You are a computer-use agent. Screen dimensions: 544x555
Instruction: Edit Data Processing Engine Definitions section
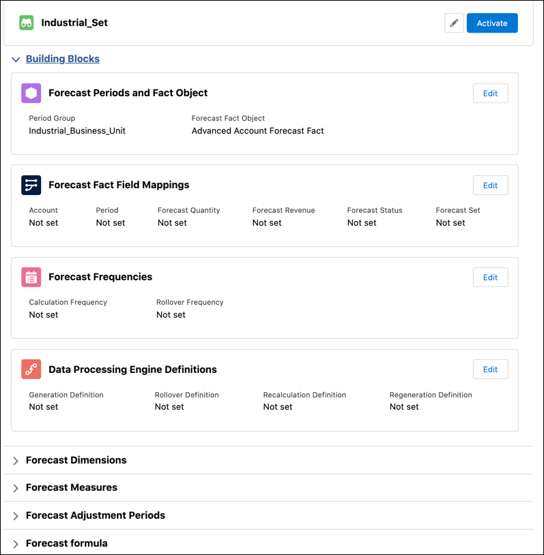(490, 370)
